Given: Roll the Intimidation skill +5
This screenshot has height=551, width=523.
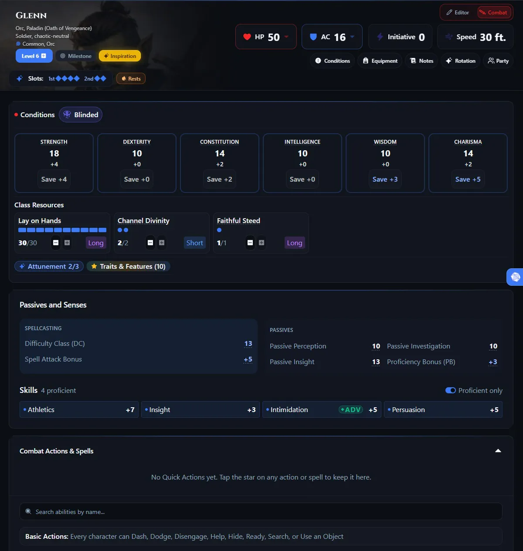Looking at the screenshot, I should point(322,409).
